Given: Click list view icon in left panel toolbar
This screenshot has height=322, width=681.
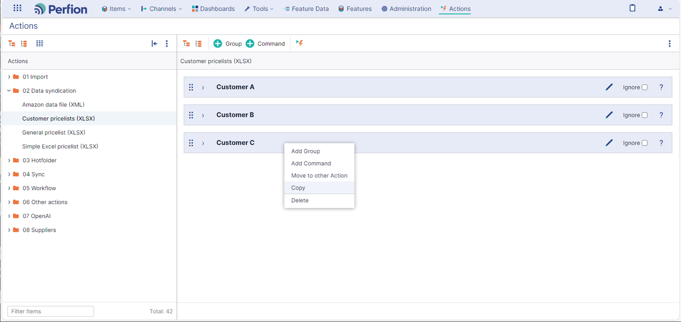Looking at the screenshot, I should coord(24,44).
